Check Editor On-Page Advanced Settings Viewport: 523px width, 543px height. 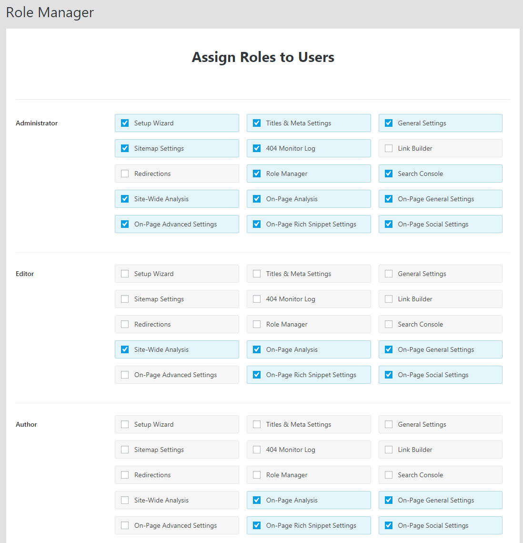(125, 375)
